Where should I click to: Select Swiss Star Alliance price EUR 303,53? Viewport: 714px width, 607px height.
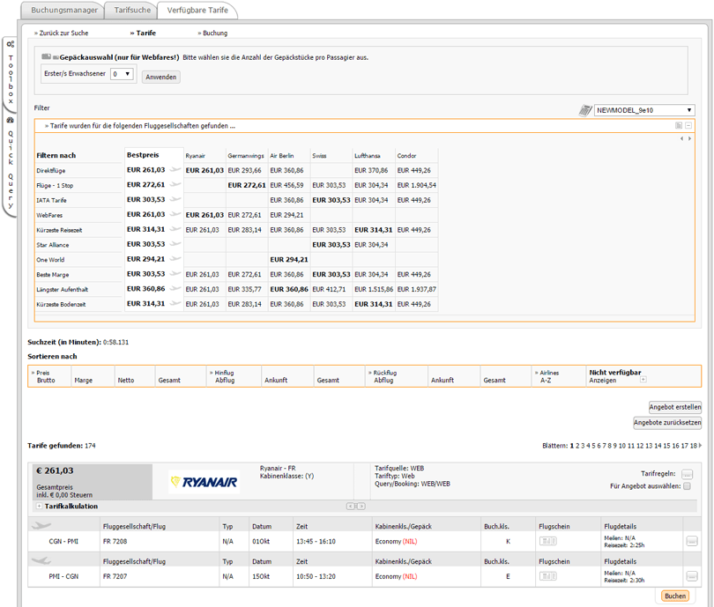click(331, 245)
